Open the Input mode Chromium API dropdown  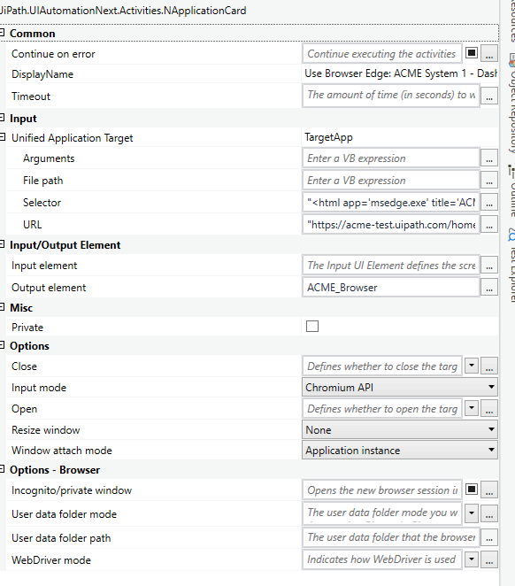point(400,388)
